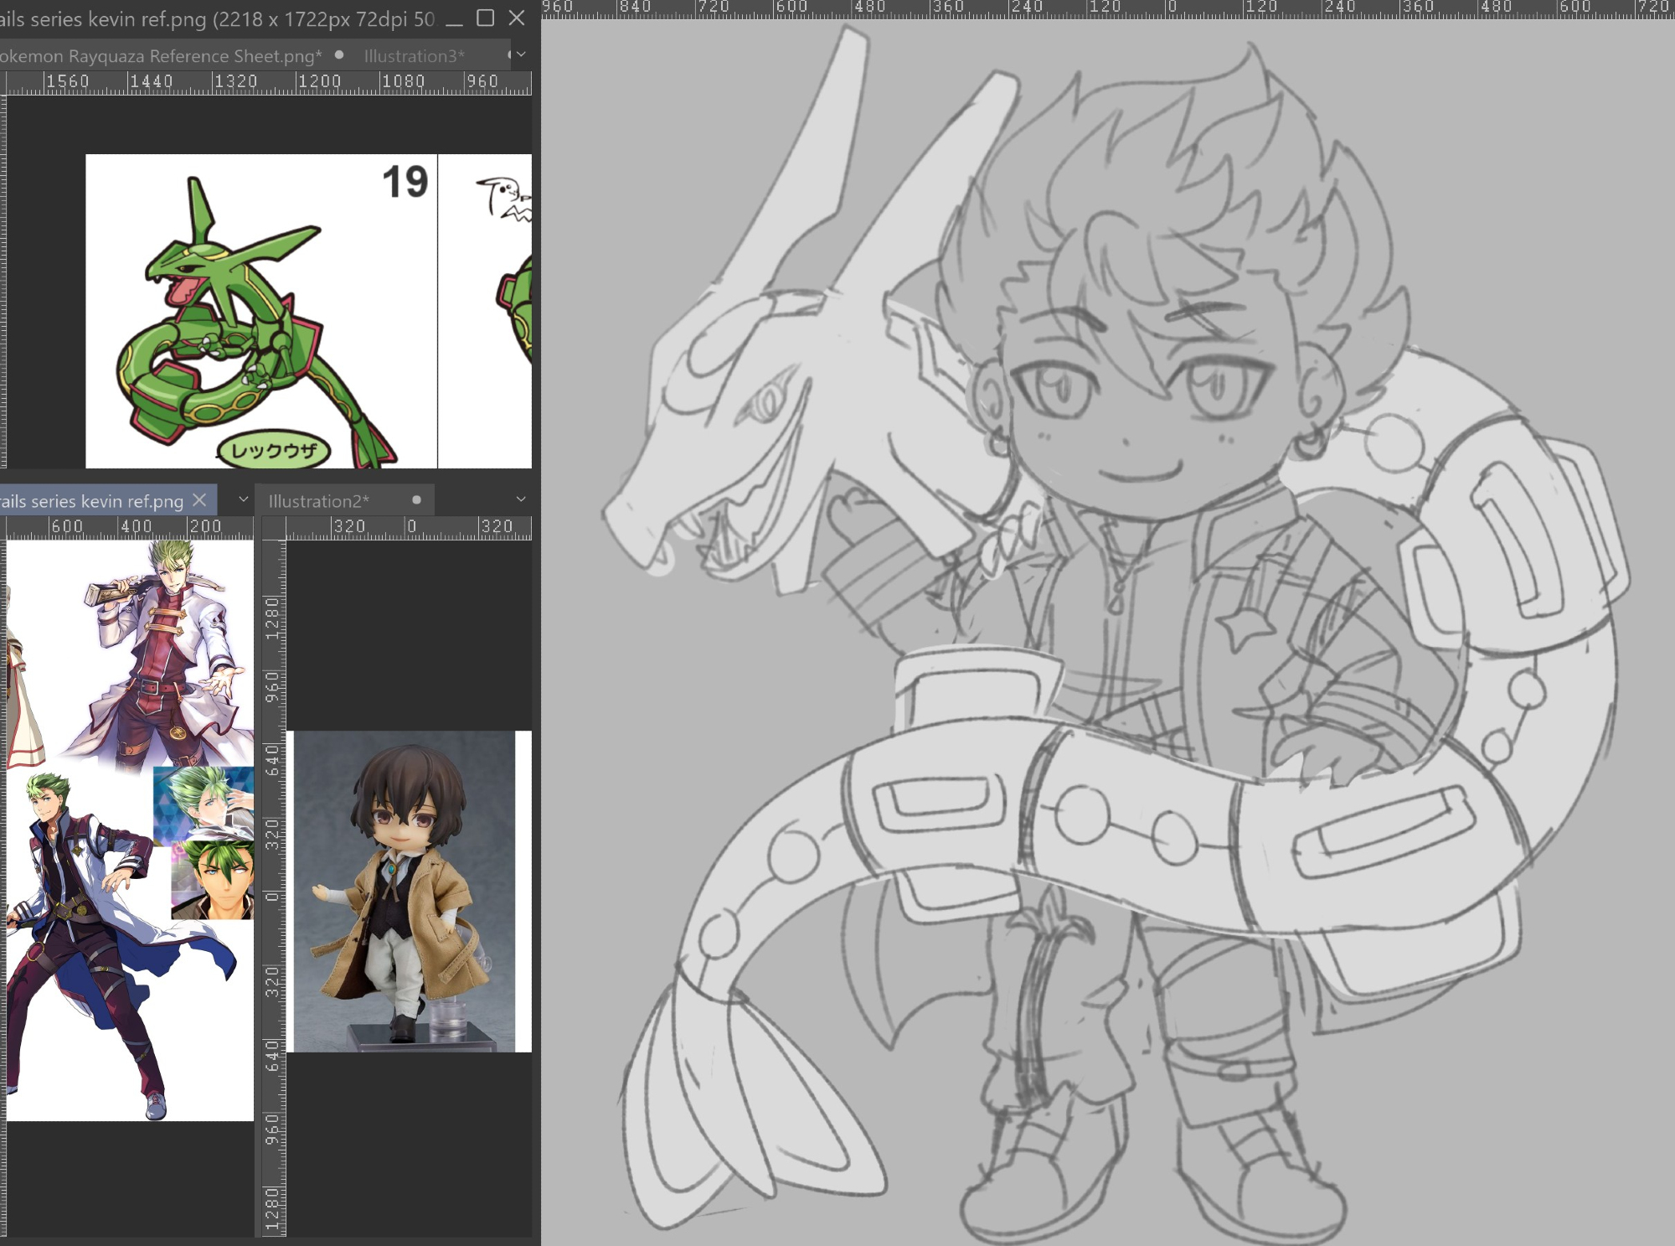This screenshot has width=1675, height=1246.
Task: Open the Illustration3 tab
Action: click(414, 56)
